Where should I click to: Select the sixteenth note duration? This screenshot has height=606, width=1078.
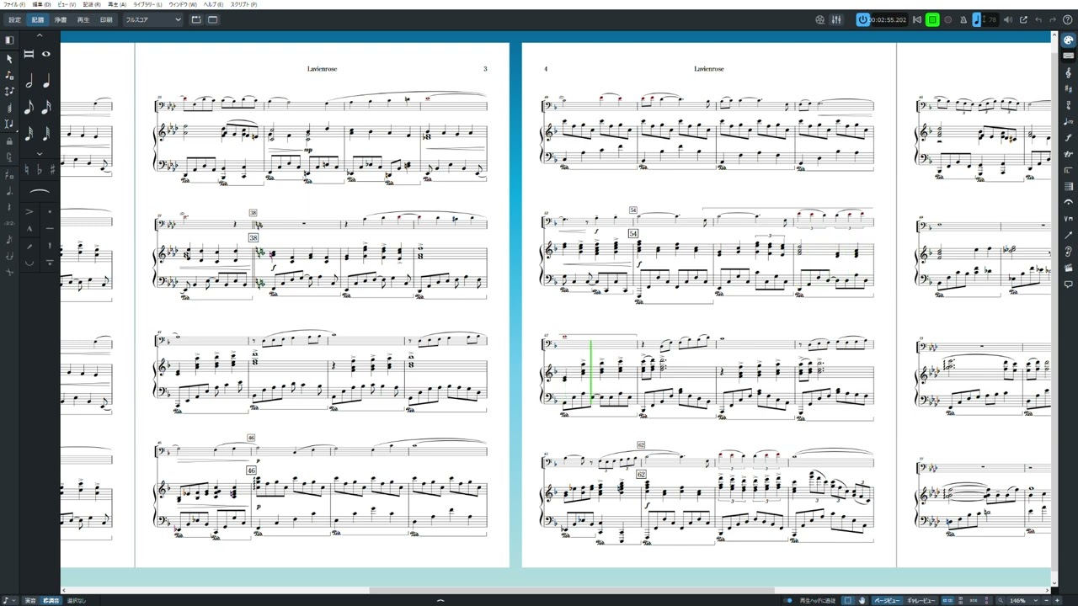[x=46, y=107]
